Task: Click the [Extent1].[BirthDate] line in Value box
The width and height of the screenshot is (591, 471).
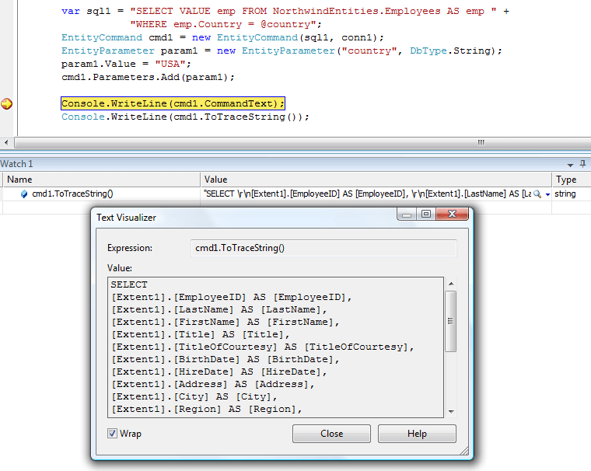Action: click(x=225, y=359)
